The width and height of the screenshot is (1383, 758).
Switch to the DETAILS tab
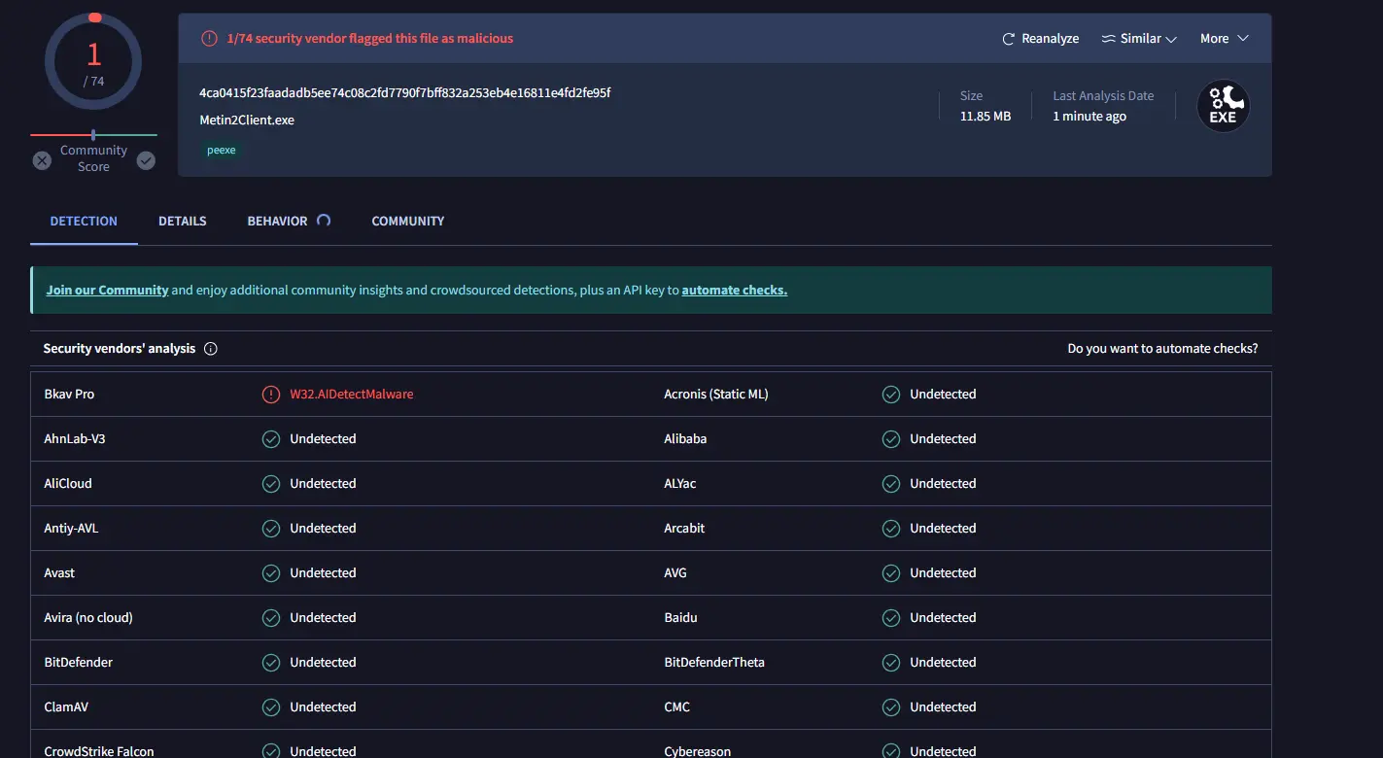coord(183,222)
